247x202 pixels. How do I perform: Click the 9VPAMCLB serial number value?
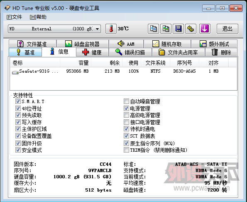(100, 170)
